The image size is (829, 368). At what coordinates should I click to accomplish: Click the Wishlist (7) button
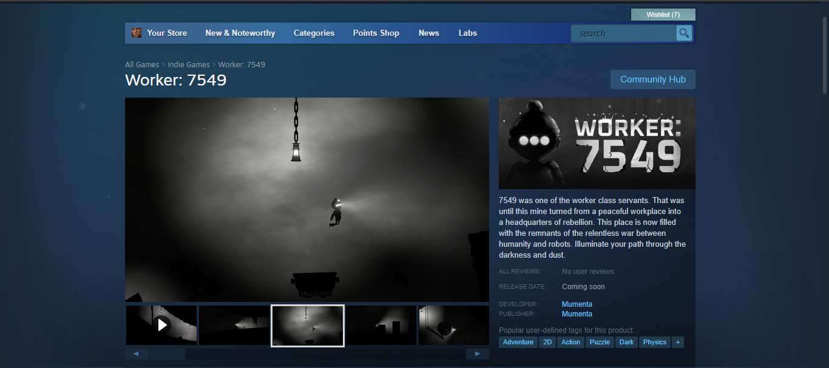point(663,15)
